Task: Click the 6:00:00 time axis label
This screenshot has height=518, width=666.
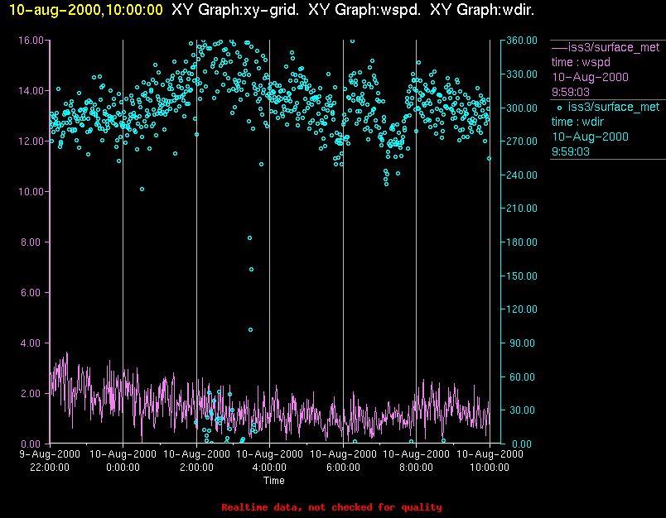Action: 343,468
